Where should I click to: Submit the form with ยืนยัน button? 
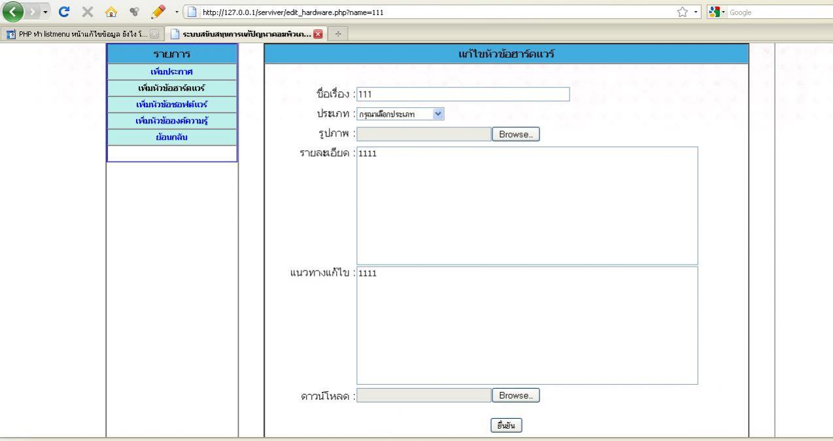507,425
